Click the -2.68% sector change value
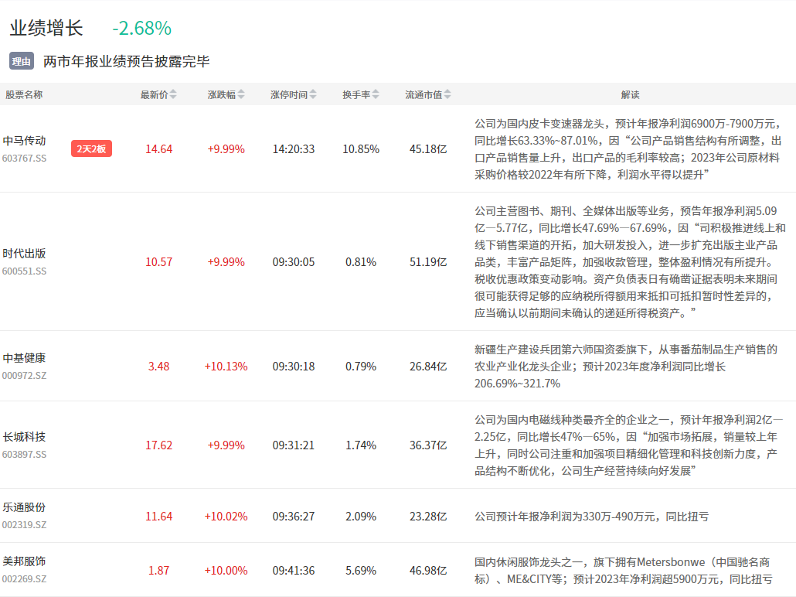The image size is (796, 597). tap(141, 29)
